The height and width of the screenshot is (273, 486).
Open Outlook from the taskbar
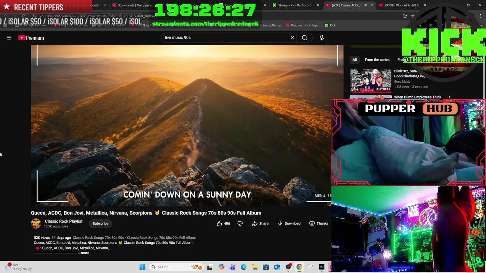(x=277, y=267)
